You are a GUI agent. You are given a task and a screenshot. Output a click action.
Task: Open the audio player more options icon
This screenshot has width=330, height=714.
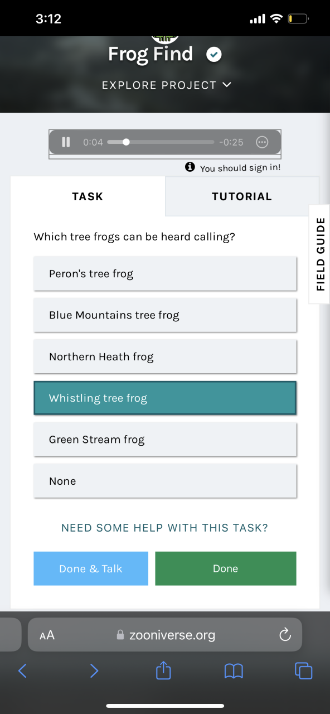pyautogui.click(x=262, y=142)
